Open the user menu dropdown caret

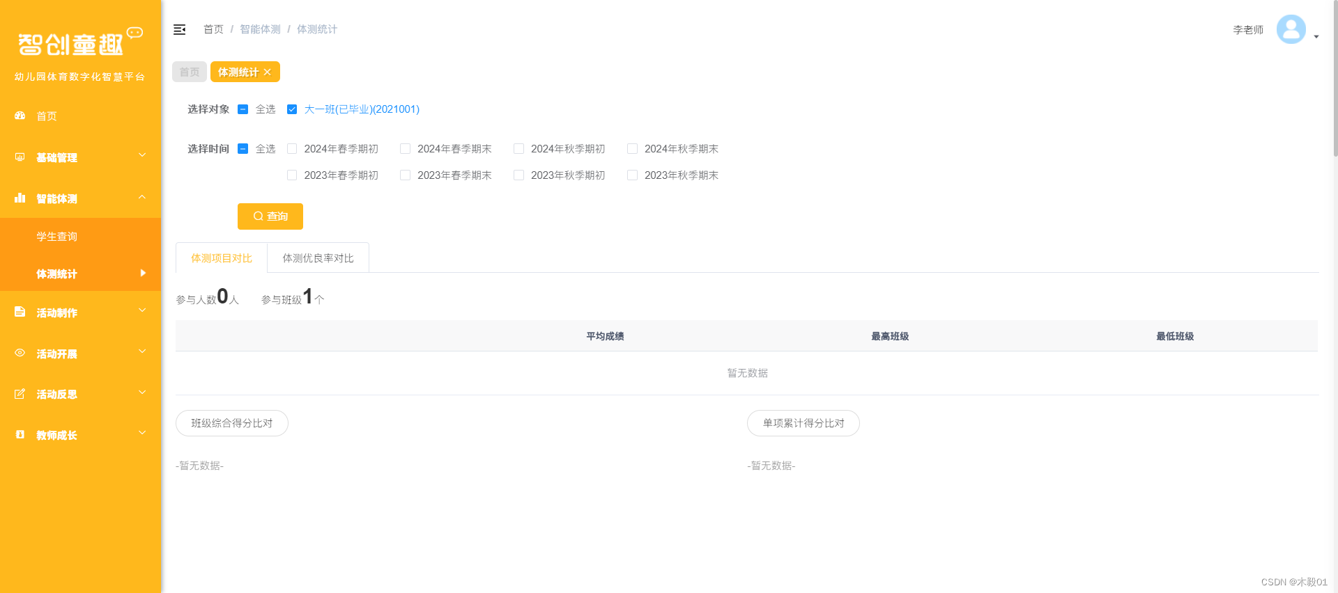tap(1316, 37)
